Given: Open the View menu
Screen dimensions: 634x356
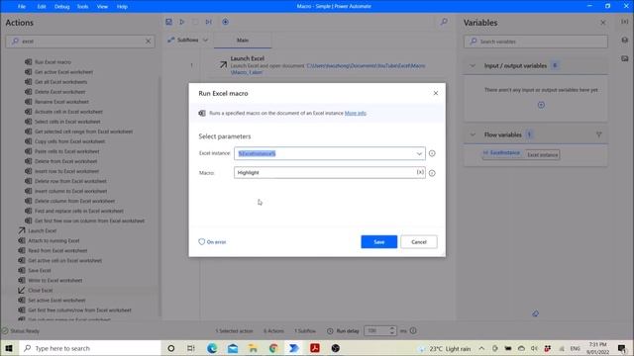Looking at the screenshot, I should click(102, 7).
